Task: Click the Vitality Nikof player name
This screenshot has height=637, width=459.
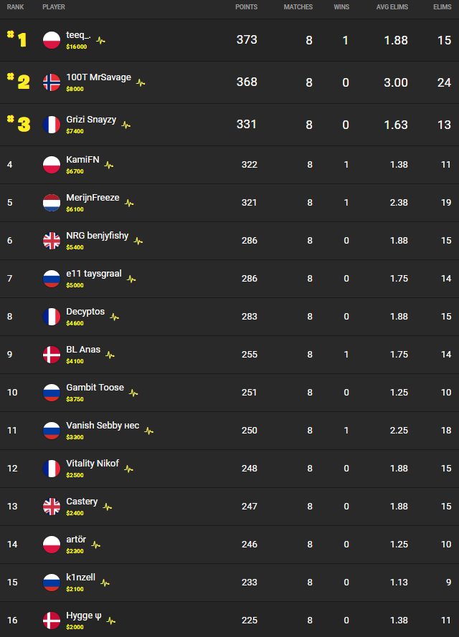Action: (93, 464)
